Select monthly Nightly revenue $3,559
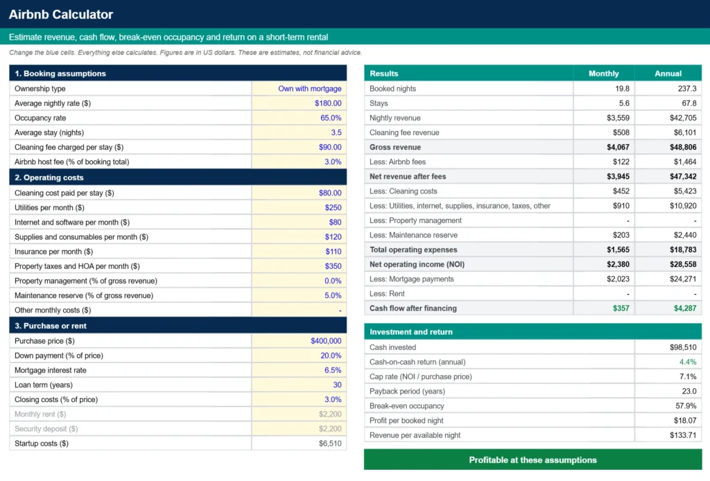 pyautogui.click(x=604, y=118)
